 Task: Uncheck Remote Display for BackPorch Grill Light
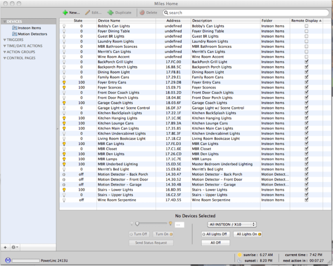(306, 62)
